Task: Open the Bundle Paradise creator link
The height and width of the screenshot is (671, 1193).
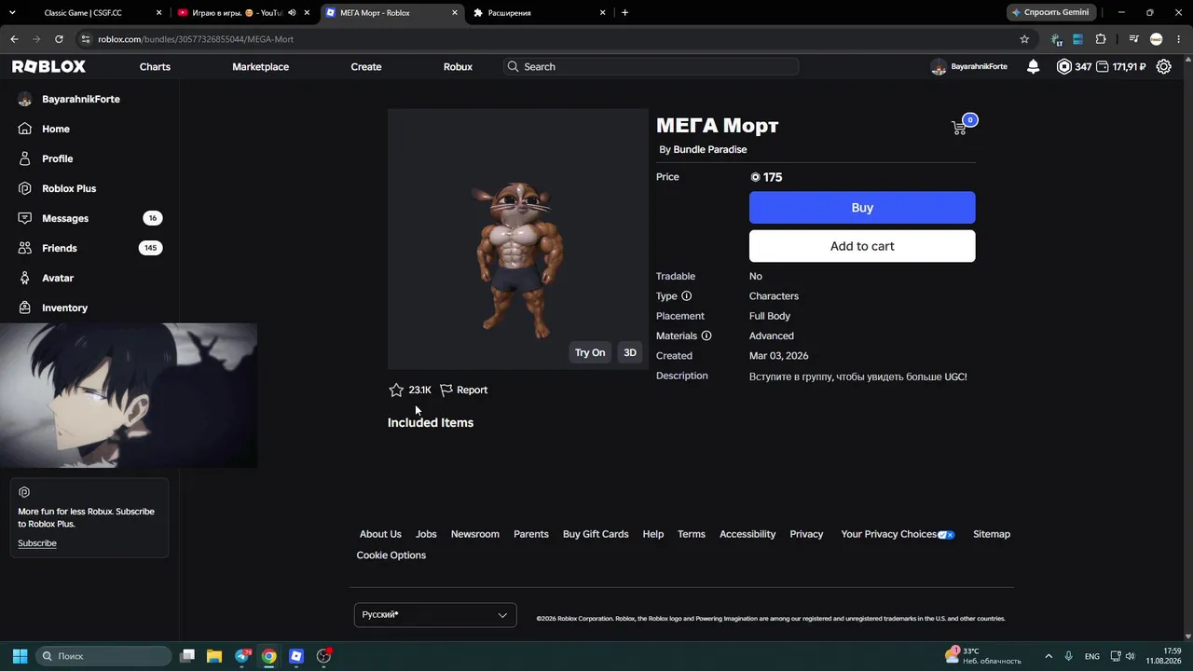Action: (710, 149)
